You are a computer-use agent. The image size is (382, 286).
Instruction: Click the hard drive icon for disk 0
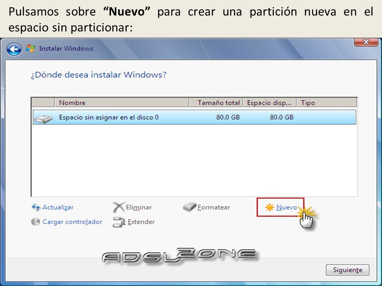[43, 118]
